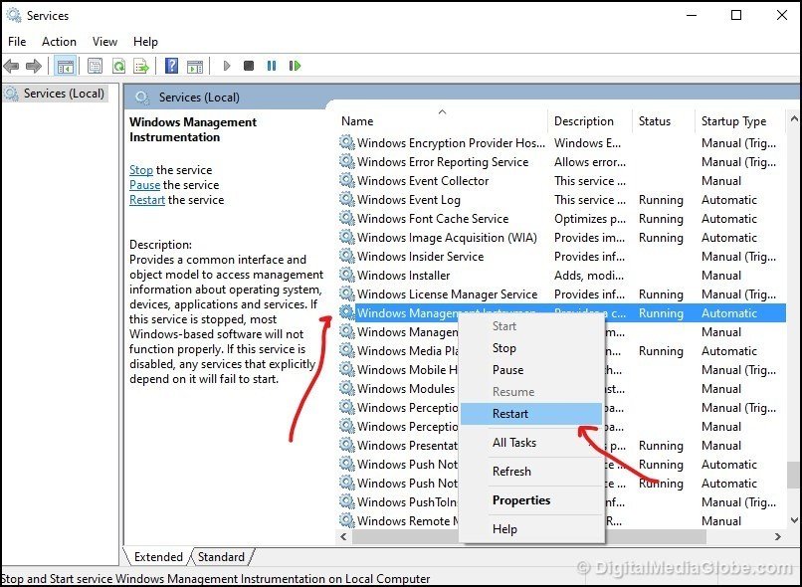Choose Help in the context menu
Viewport: 802px width, 587px height.
point(531,529)
